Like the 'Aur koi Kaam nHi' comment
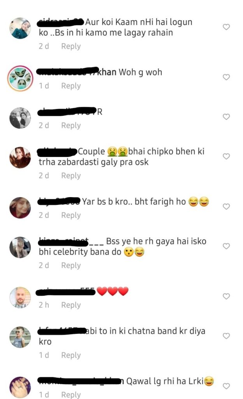This screenshot has width=243, height=399. [226, 27]
